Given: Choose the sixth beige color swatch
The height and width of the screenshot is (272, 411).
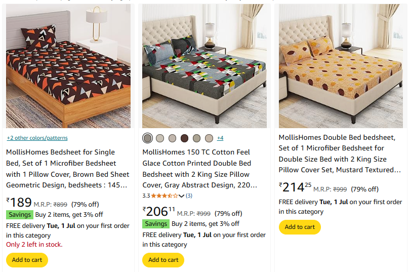Looking at the screenshot, I should [209, 138].
